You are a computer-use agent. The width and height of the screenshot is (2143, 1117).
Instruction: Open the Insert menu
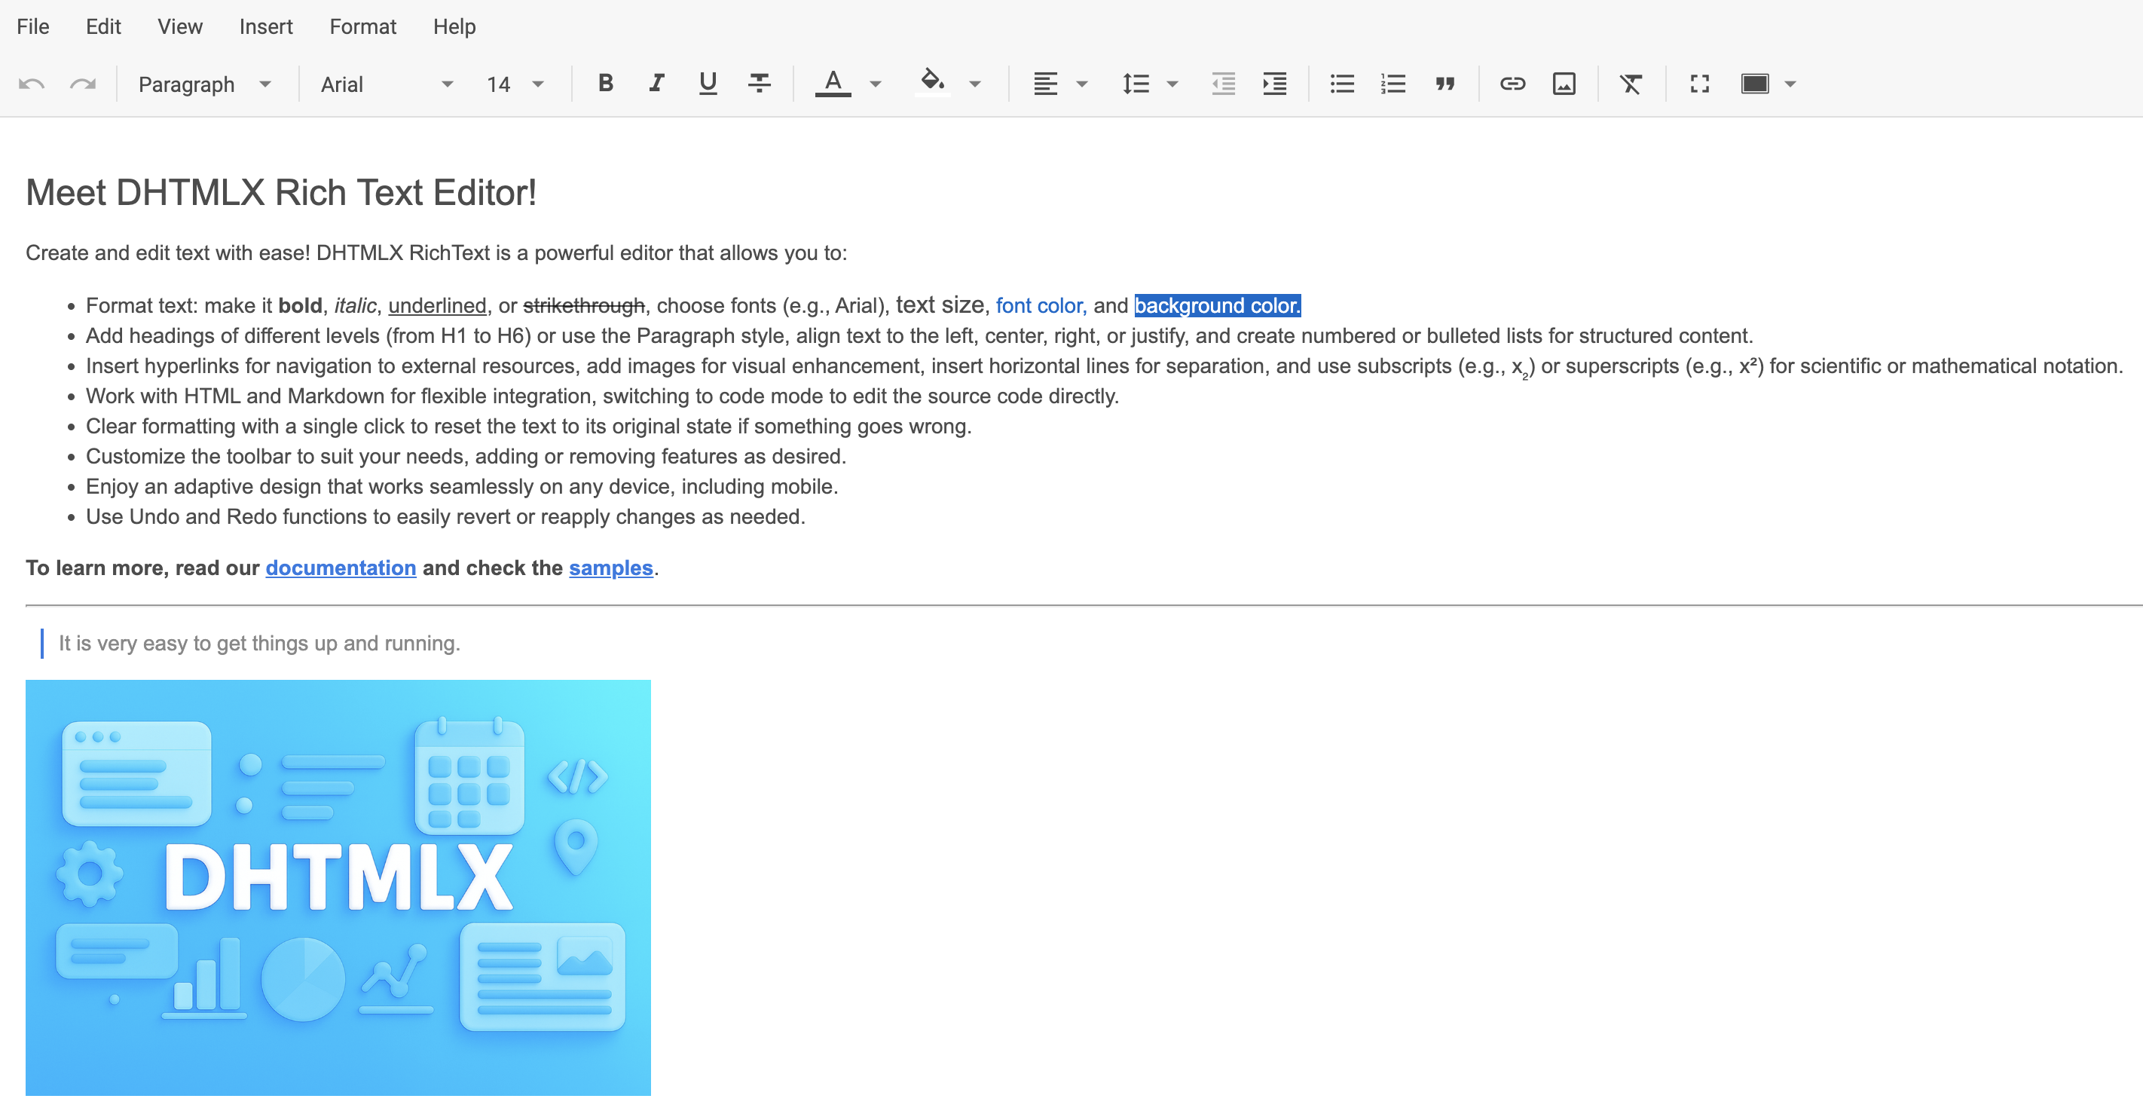coord(265,26)
